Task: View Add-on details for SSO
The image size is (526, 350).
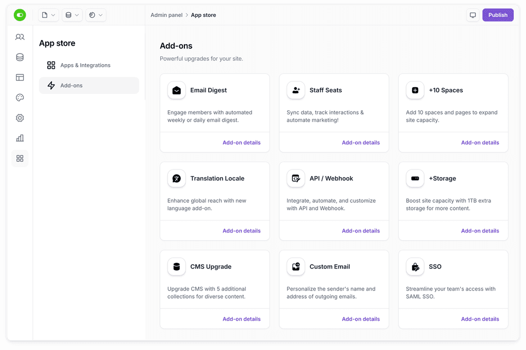Action: tap(480, 319)
